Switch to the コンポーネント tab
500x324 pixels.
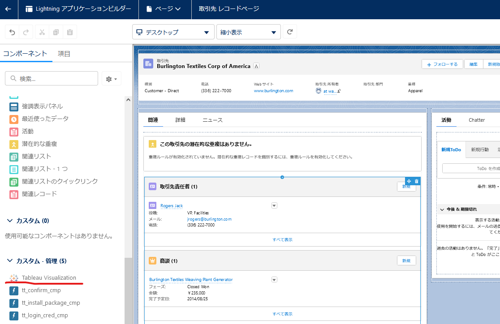tap(25, 54)
